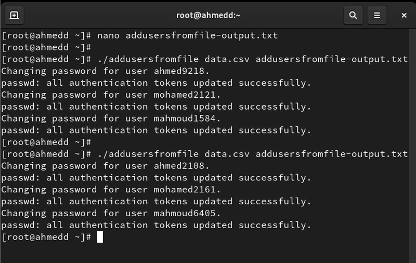Close the terminal window
416x263 pixels.
(404, 16)
